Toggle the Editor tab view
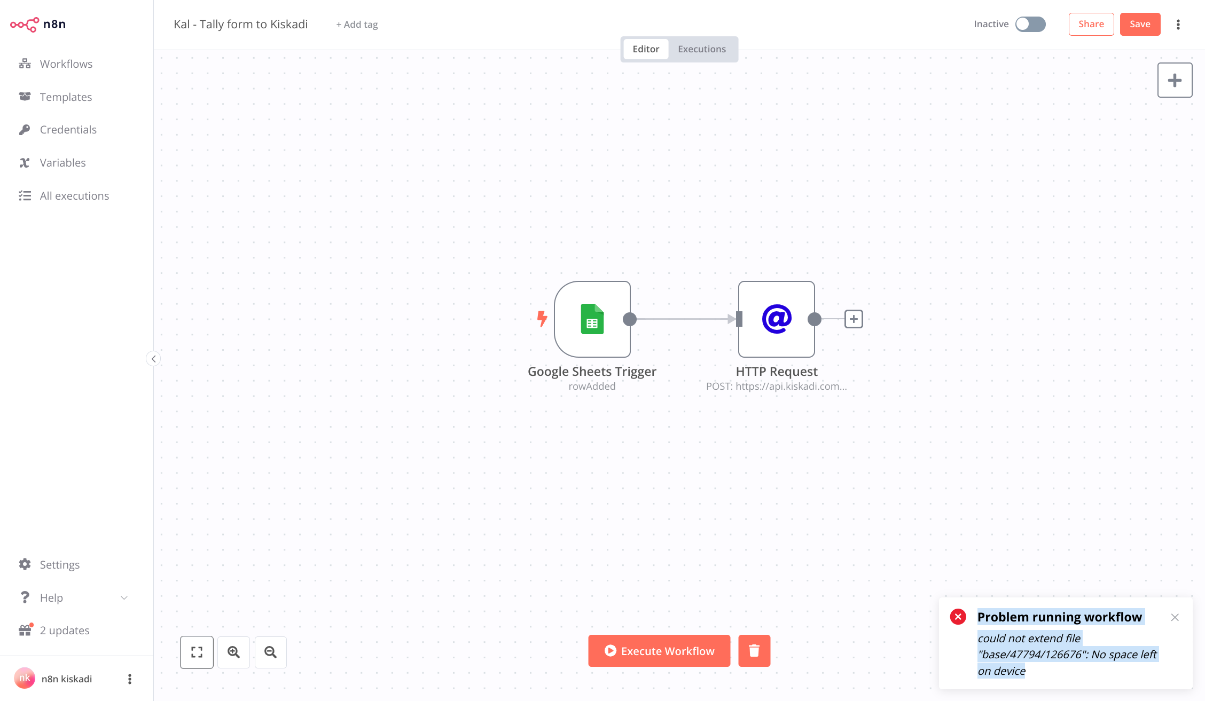The height and width of the screenshot is (701, 1205). coord(646,49)
